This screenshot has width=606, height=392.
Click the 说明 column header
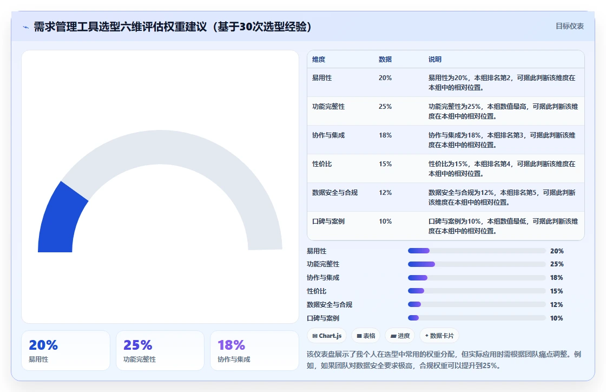435,60
